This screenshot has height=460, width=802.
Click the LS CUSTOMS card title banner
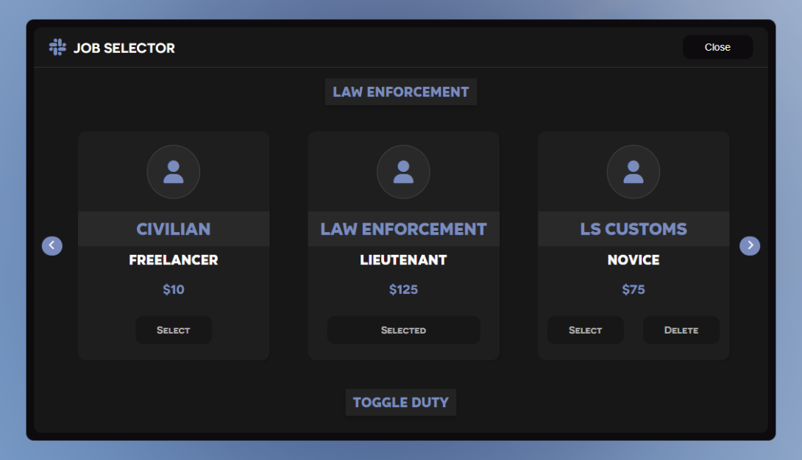633,229
